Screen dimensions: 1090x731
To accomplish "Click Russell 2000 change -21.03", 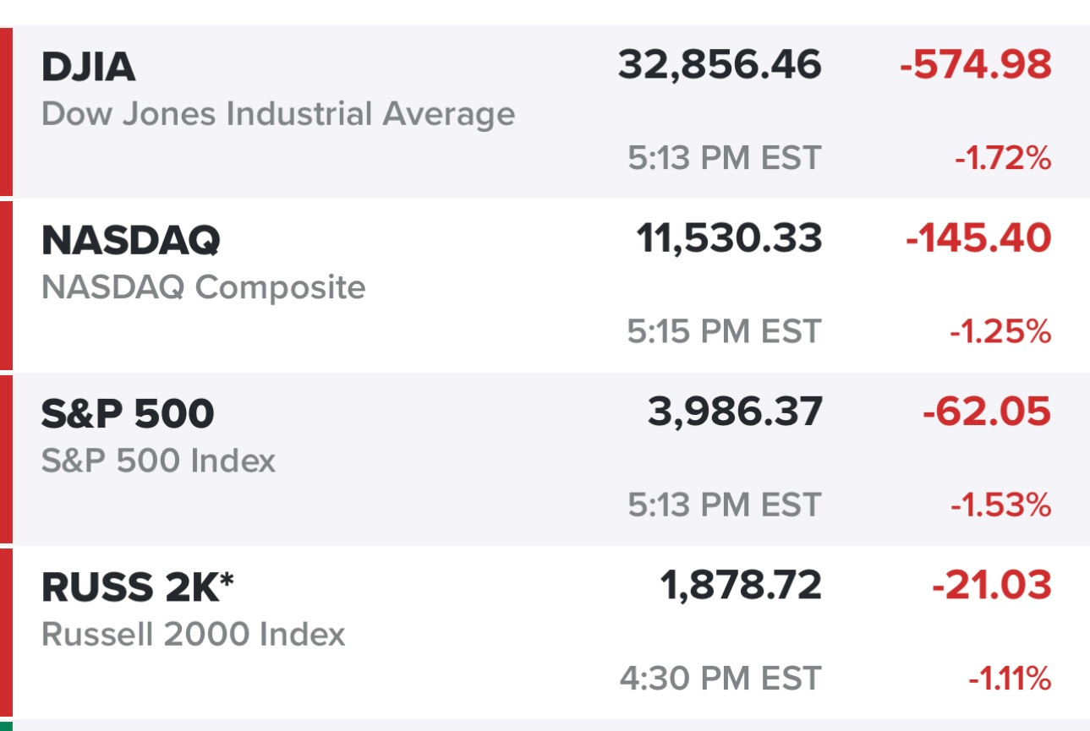I will (992, 586).
